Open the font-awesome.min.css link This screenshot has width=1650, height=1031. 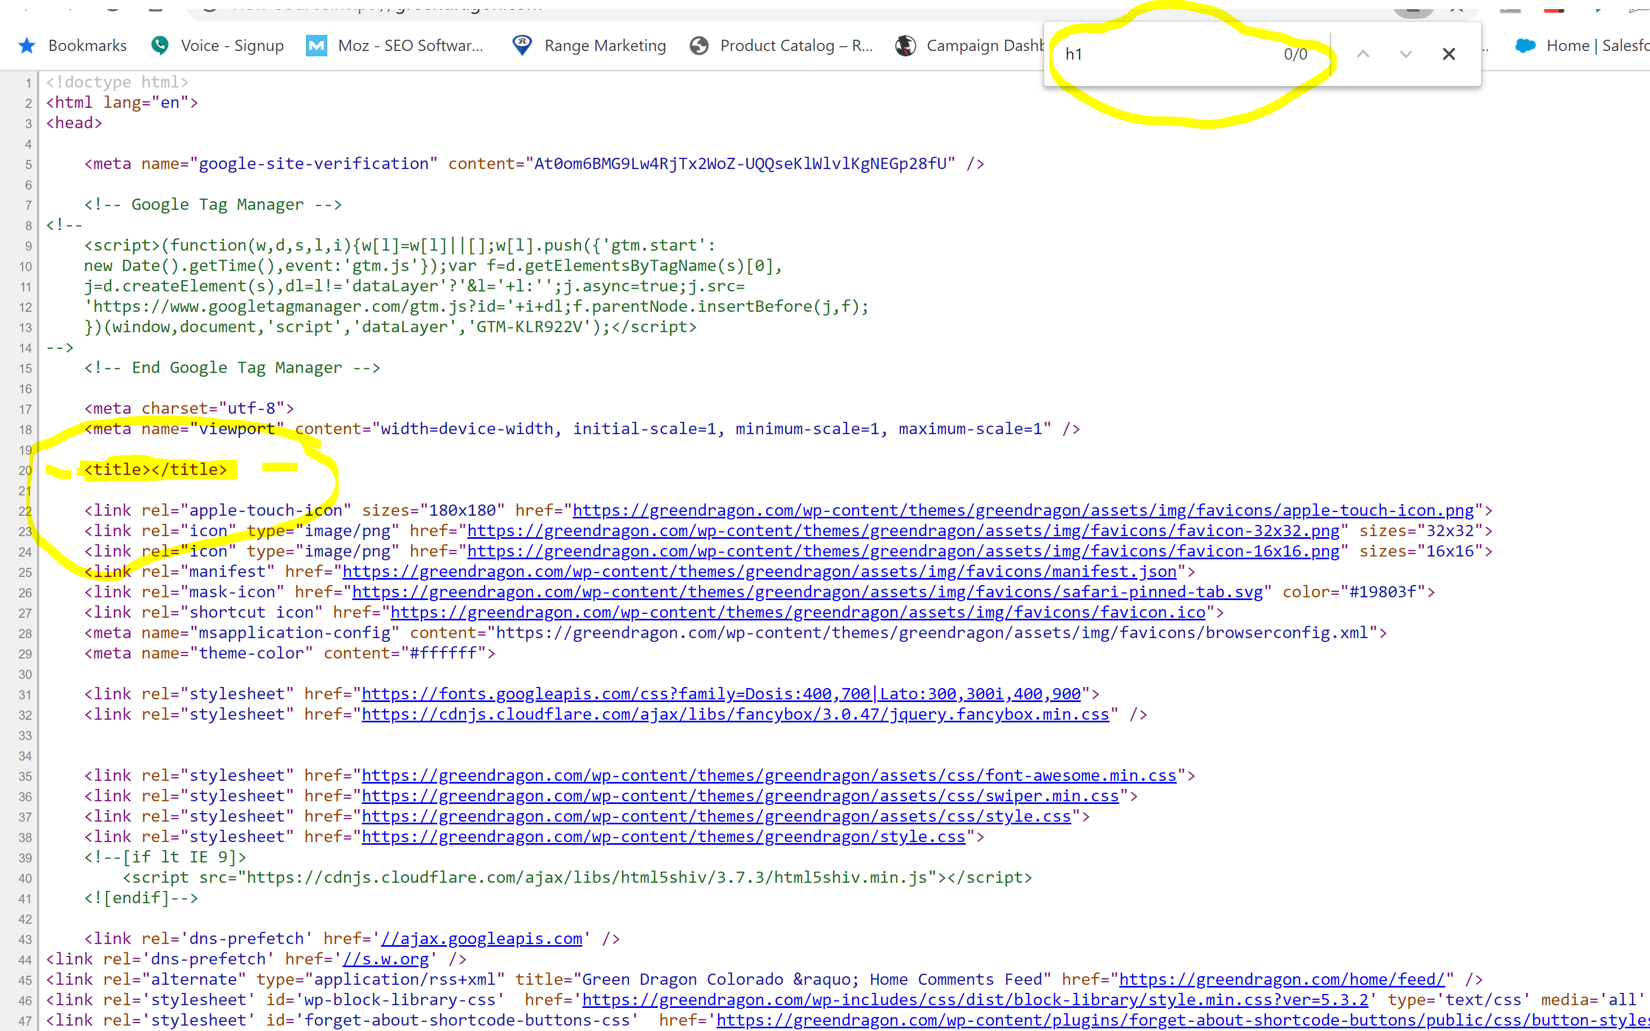tap(769, 776)
